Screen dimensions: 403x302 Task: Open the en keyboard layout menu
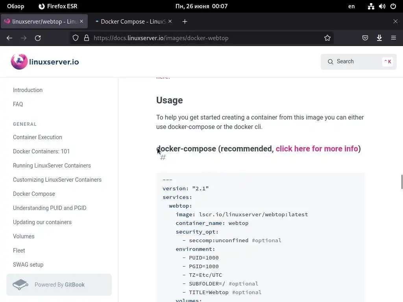point(351,6)
